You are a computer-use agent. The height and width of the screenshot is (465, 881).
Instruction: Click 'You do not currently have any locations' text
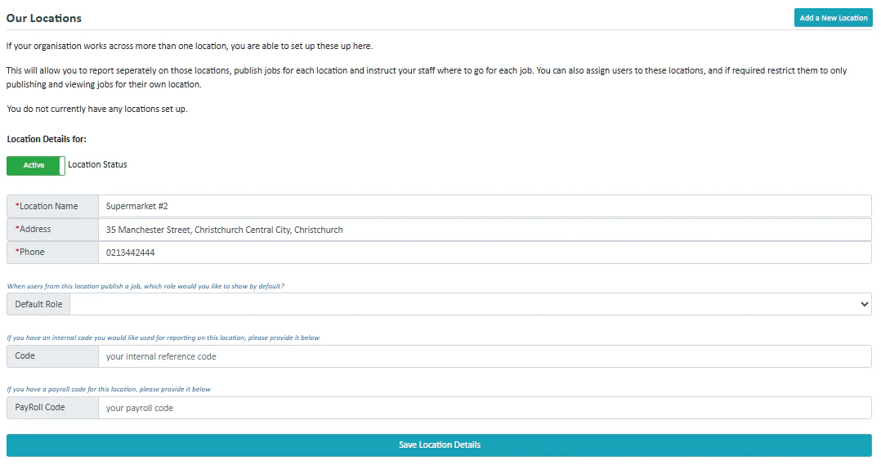(96, 109)
